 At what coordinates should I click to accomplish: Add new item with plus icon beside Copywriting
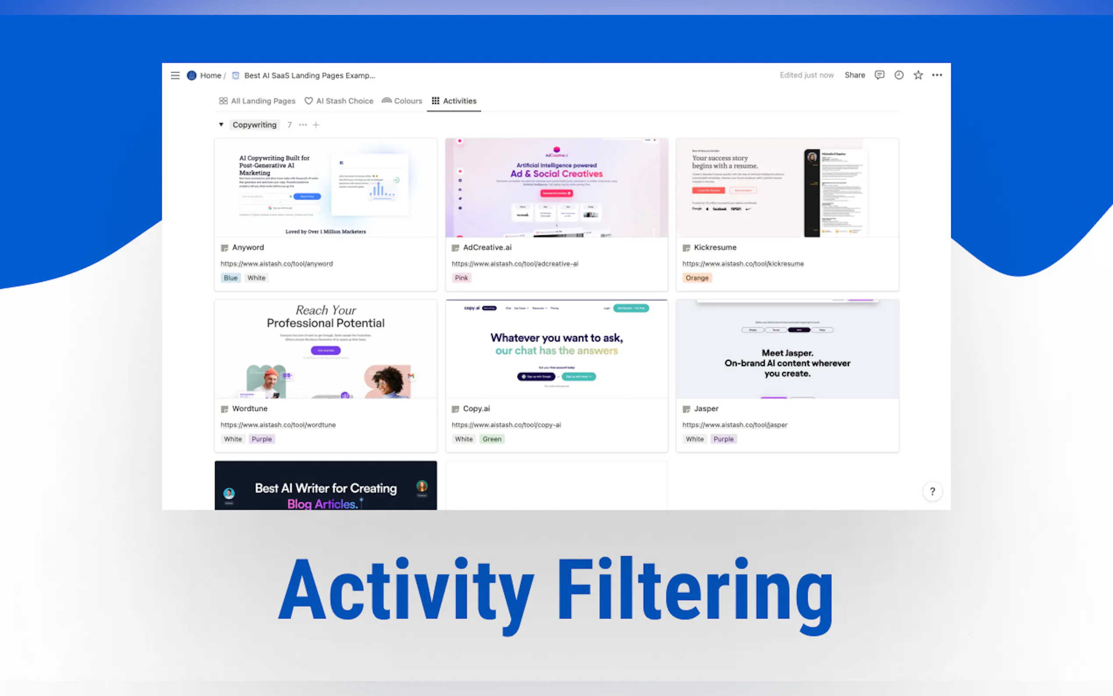tap(316, 125)
